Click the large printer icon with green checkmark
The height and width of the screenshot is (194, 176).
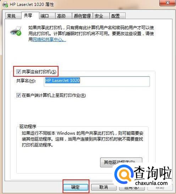16,31
